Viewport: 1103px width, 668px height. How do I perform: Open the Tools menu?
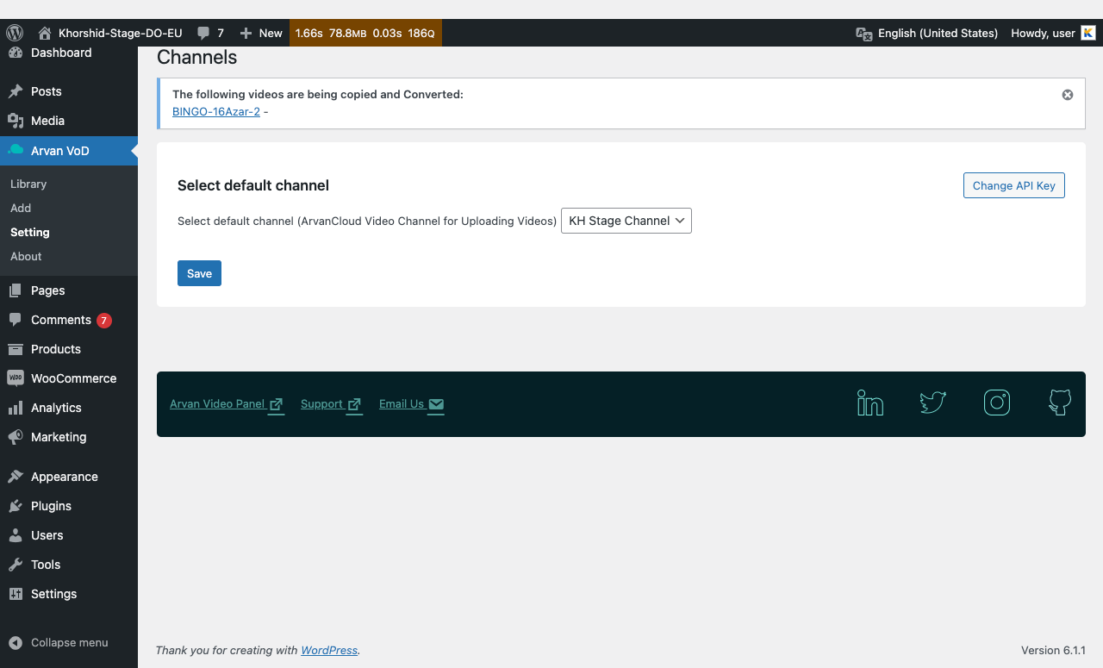tap(69, 565)
